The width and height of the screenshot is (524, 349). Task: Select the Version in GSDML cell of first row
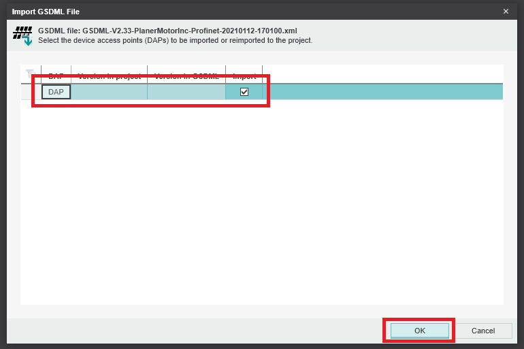click(186, 93)
